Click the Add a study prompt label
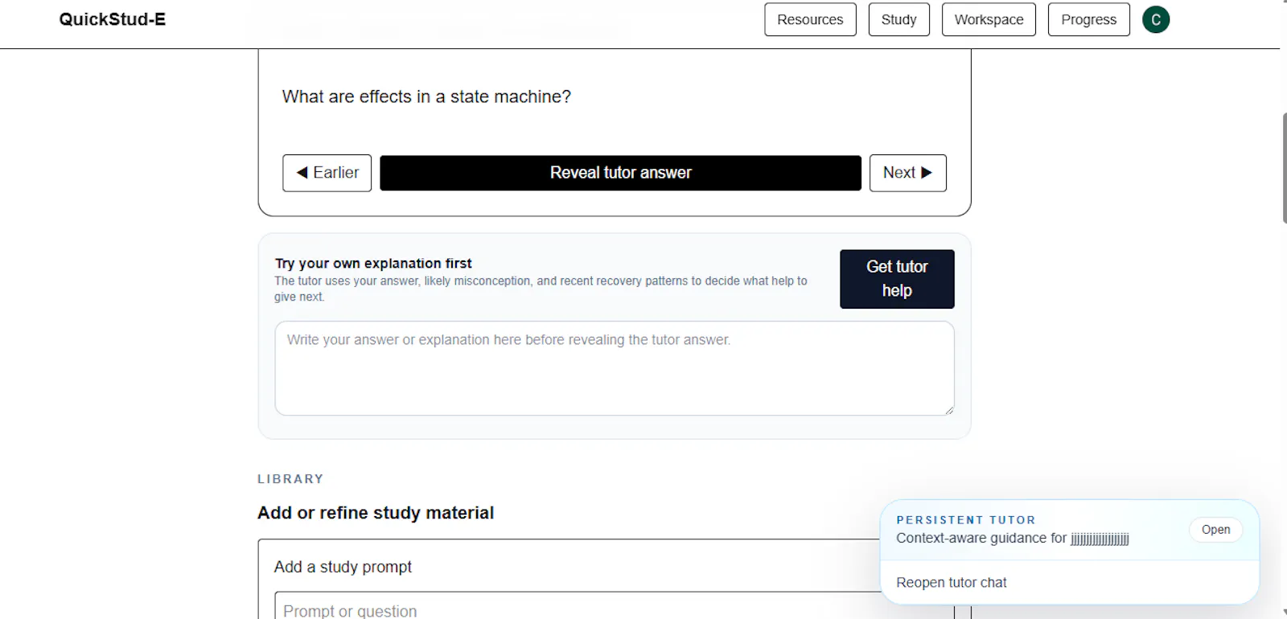 (x=343, y=567)
